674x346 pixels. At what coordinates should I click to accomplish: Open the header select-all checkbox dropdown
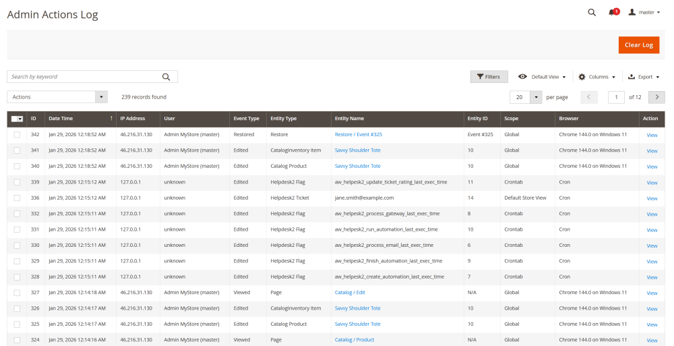pos(18,119)
